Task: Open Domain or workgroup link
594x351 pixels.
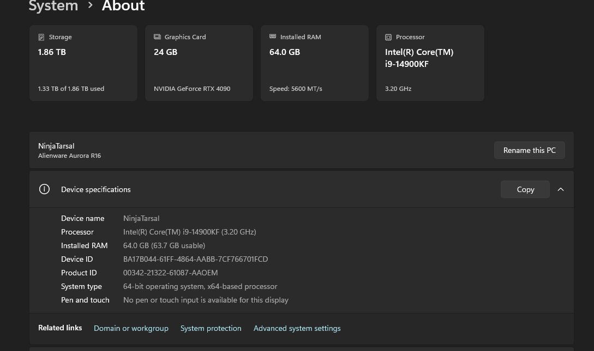Action: click(131, 328)
